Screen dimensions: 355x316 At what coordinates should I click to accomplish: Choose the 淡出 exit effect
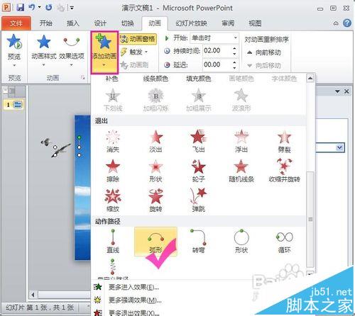click(155, 141)
